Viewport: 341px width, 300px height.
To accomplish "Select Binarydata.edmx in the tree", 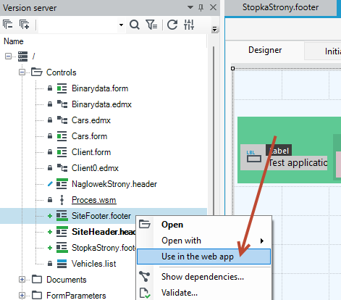I will pyautogui.click(x=101, y=104).
